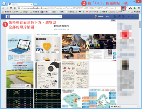Click the gear icon under the album title
The image size is (142, 109).
click(68, 29)
